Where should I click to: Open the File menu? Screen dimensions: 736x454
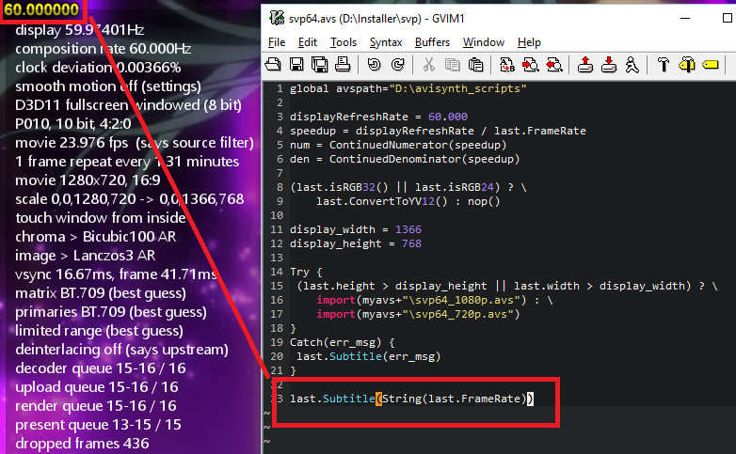(277, 42)
